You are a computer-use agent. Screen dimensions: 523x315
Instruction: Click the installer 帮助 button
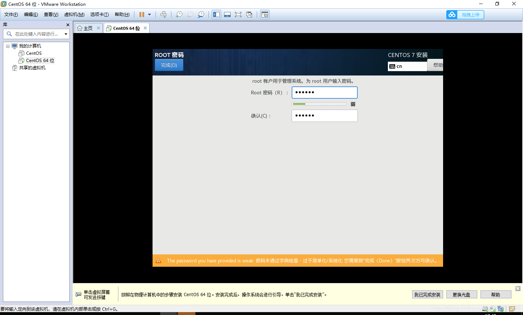pyautogui.click(x=435, y=65)
